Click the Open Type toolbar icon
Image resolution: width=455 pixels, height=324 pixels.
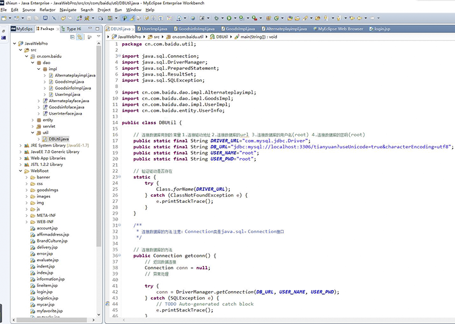(x=291, y=18)
